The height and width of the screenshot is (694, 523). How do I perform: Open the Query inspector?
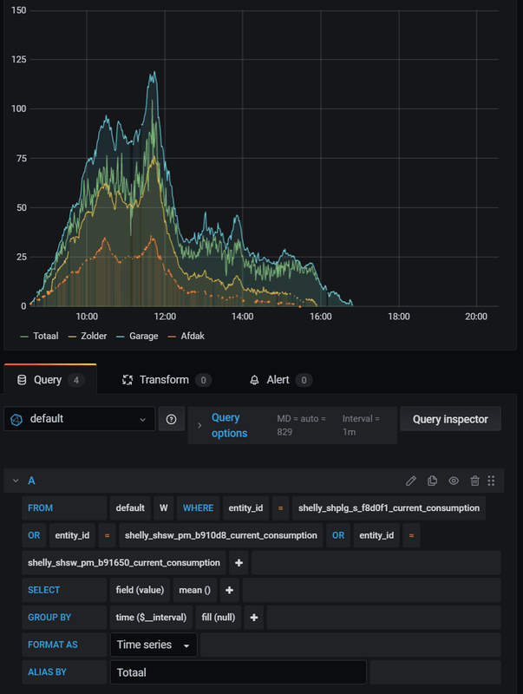point(450,419)
